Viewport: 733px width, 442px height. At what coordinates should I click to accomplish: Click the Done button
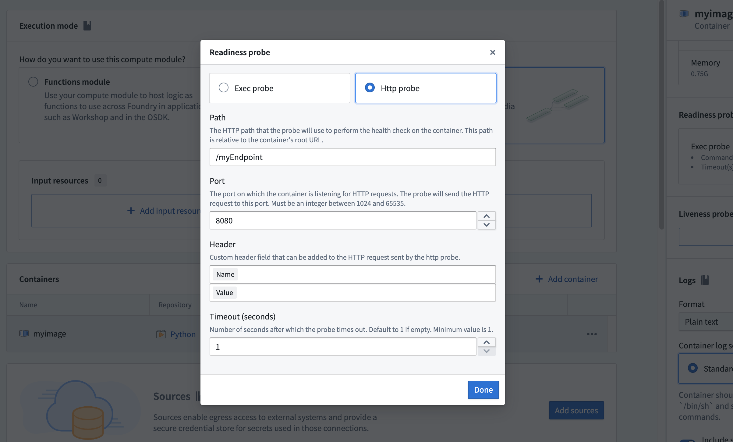[483, 390]
